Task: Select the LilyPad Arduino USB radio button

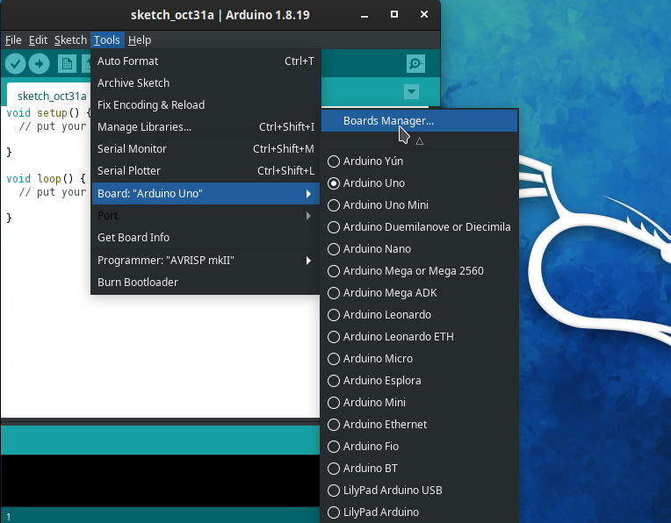Action: click(x=334, y=490)
